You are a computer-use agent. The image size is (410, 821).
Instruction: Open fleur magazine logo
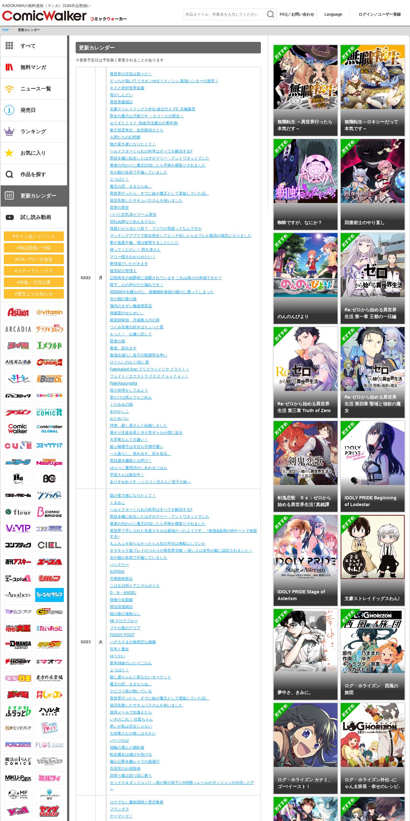click(18, 512)
